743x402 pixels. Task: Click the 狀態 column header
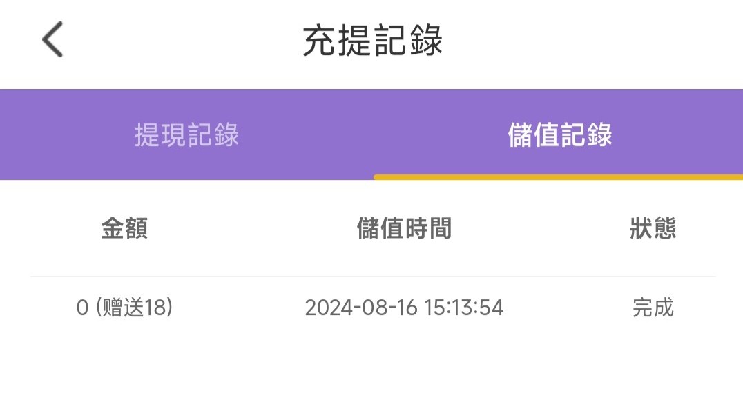pos(653,228)
